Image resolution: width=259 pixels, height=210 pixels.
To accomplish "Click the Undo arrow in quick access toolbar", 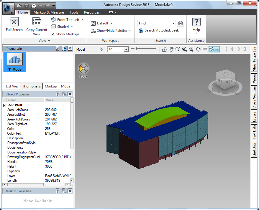I will point(40,6).
